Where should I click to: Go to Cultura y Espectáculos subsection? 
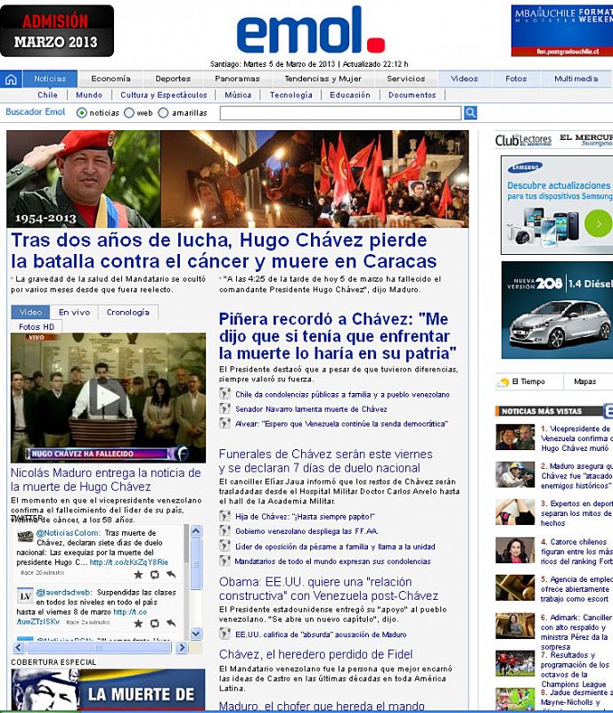point(164,95)
